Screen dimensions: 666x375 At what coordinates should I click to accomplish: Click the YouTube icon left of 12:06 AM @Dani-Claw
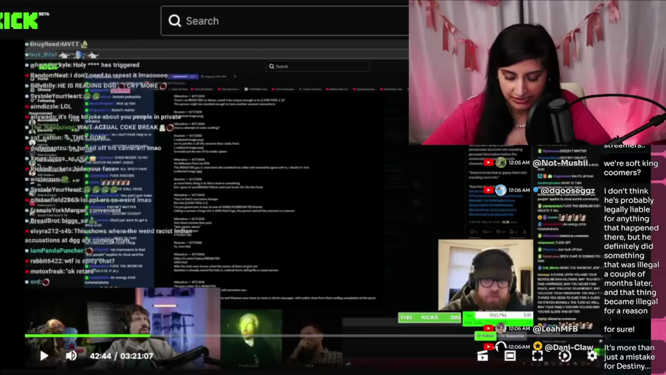tap(488, 347)
